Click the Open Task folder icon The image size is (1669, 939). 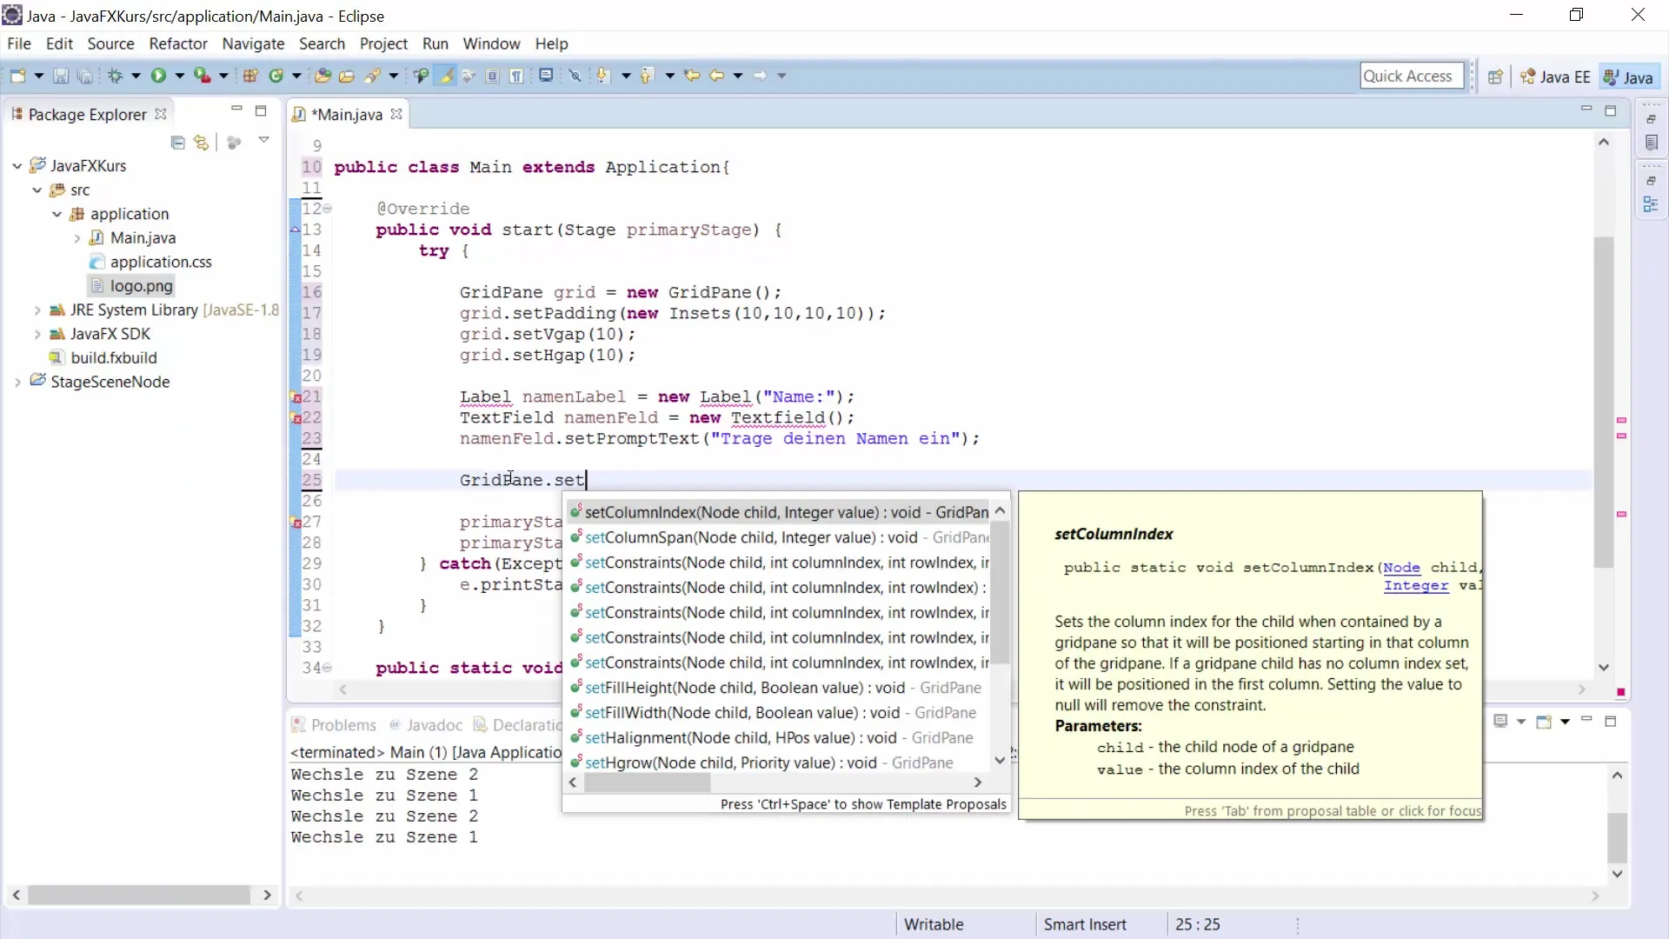(x=347, y=76)
